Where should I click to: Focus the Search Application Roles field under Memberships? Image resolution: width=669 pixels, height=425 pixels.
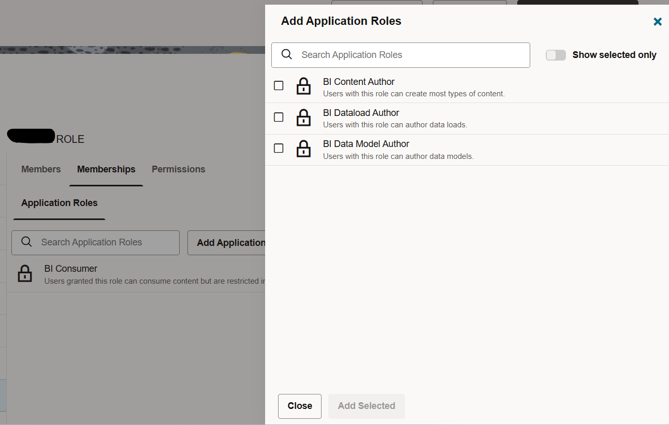click(96, 243)
